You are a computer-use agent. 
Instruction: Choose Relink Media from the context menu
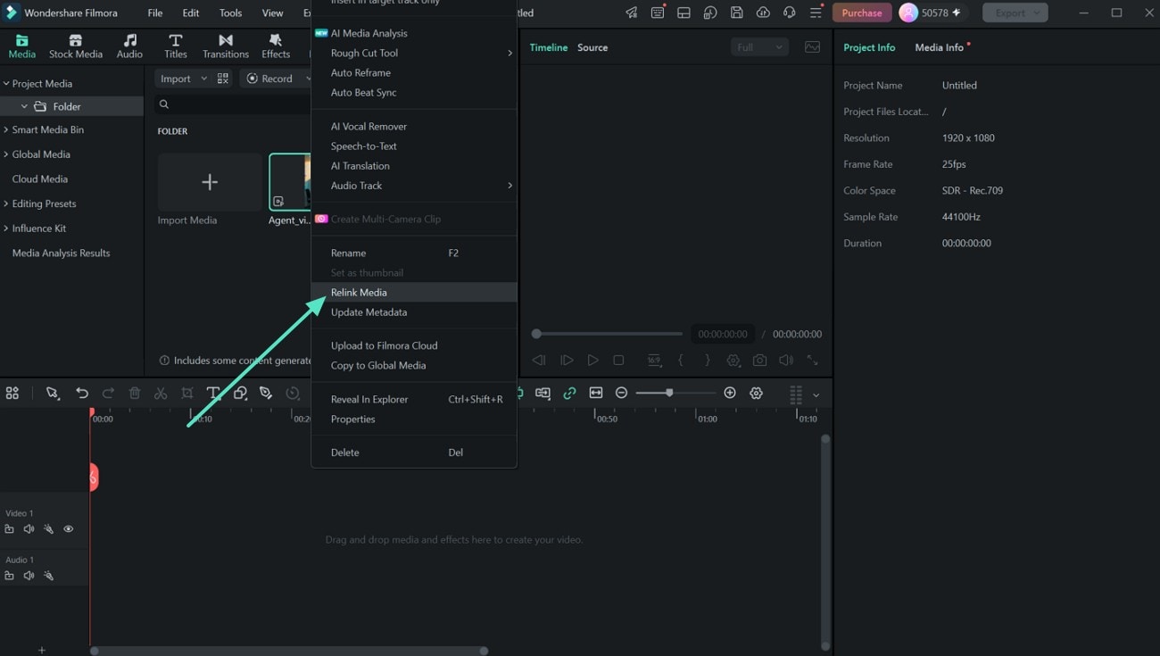click(414, 293)
